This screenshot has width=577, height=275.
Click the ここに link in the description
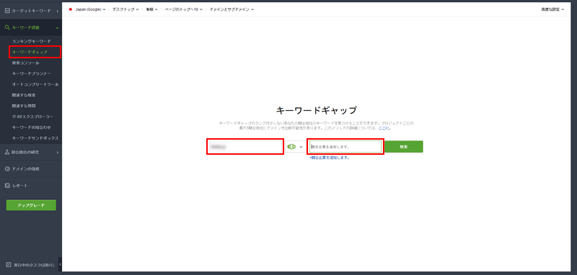384,129
